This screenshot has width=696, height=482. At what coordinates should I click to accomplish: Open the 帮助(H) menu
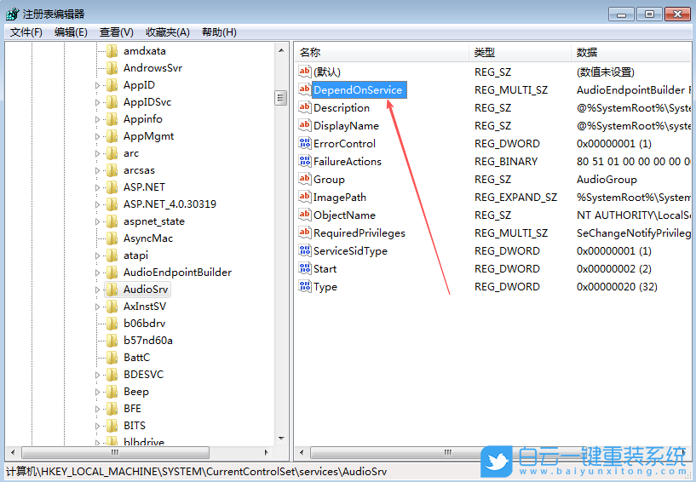pos(219,32)
